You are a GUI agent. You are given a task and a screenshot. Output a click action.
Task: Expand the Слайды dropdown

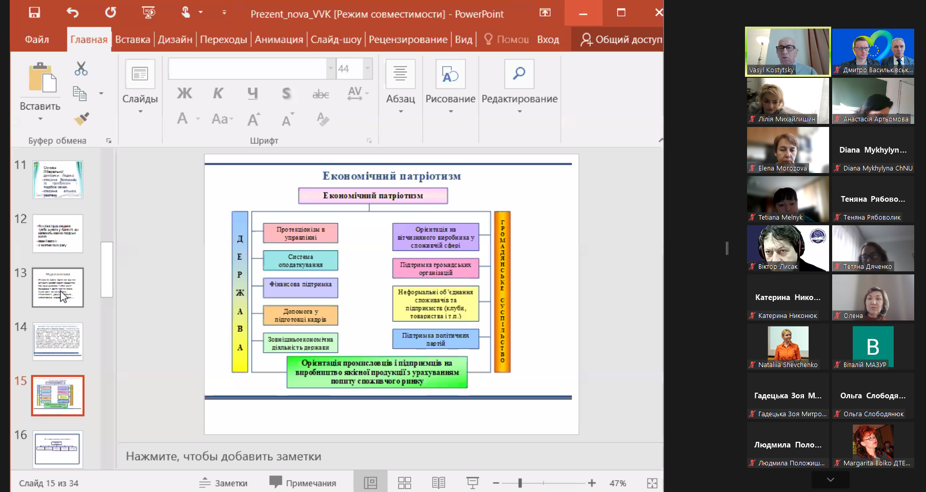(140, 111)
